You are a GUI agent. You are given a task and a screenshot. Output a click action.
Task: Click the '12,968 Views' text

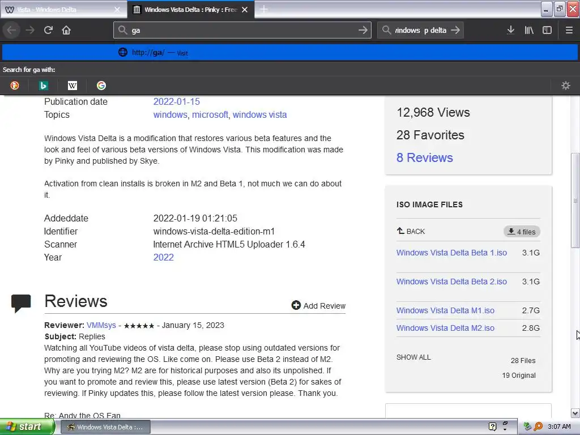tap(433, 113)
